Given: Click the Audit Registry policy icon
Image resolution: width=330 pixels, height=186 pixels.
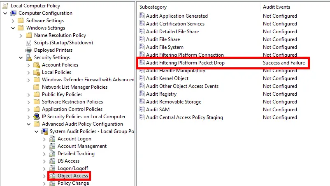Looking at the screenshot, I should pos(142,94).
